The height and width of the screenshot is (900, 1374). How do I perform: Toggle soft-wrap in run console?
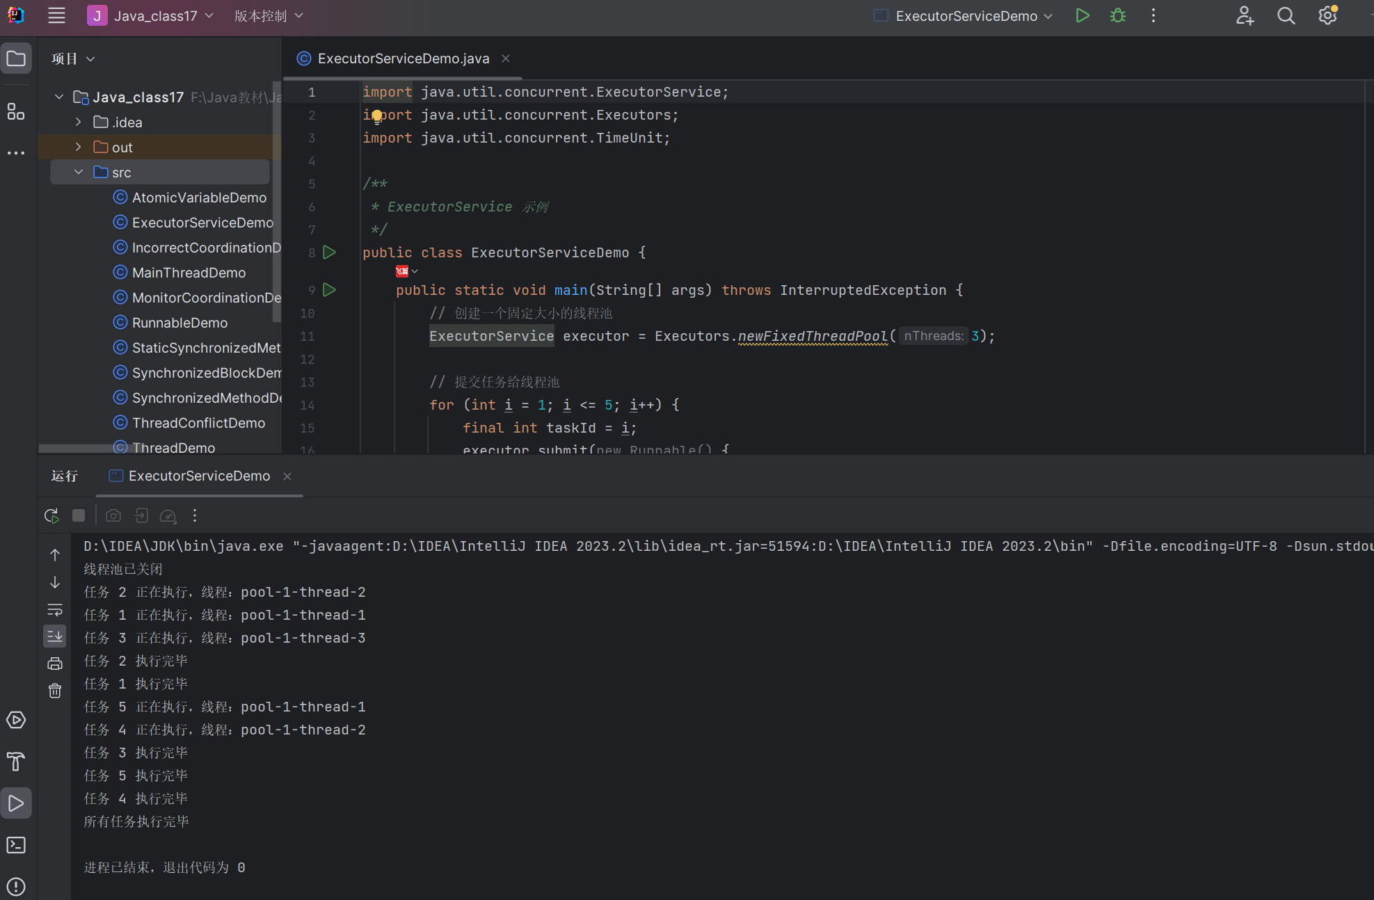[x=55, y=610]
